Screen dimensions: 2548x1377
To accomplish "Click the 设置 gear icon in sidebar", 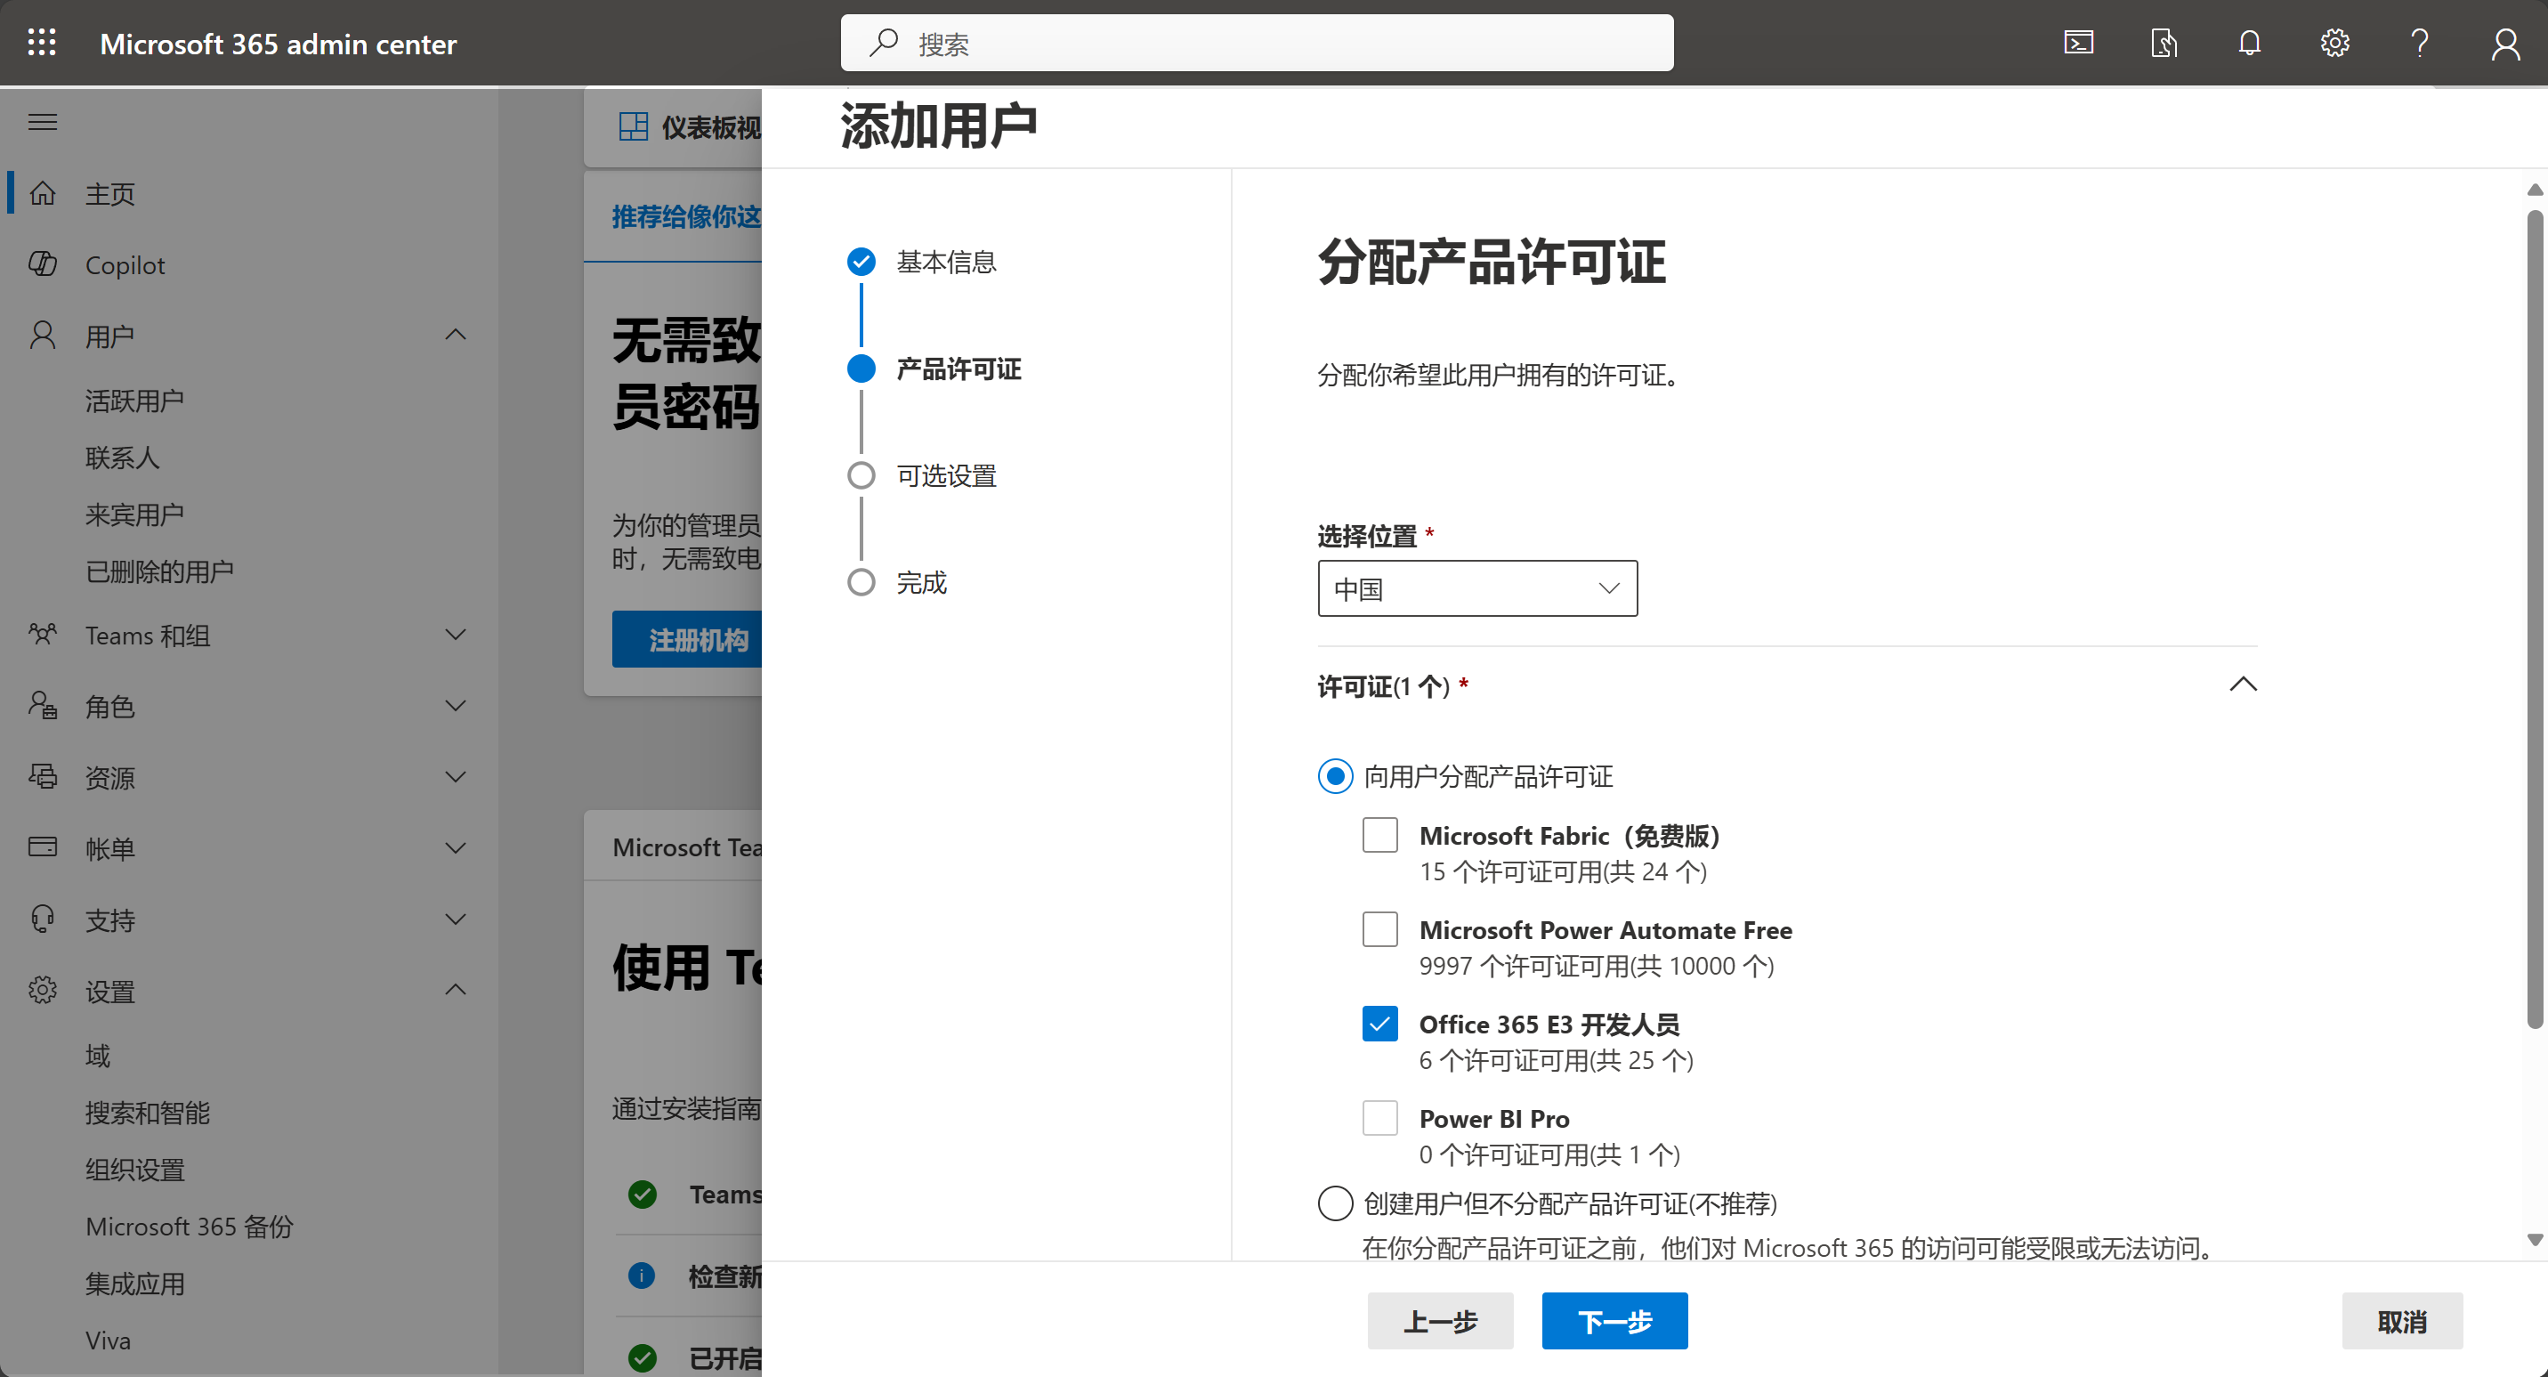I will 43,990.
